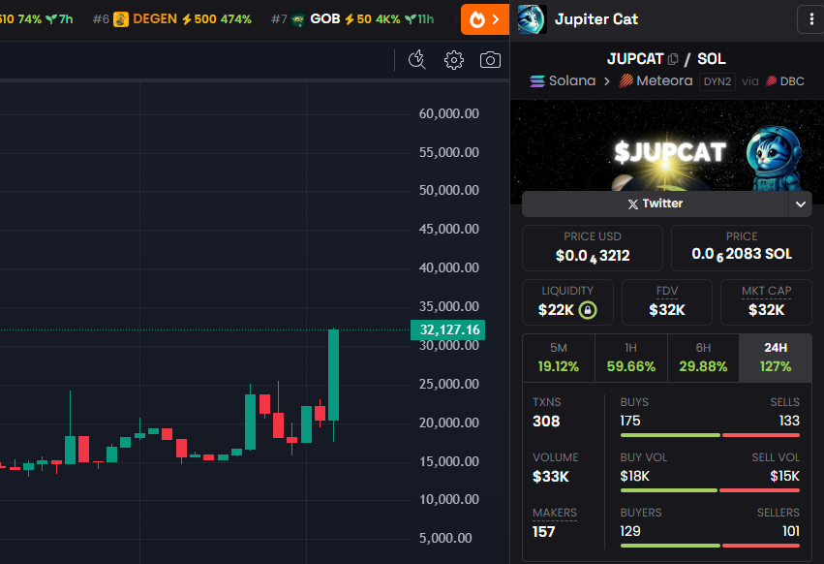The image size is (824, 564).
Task: Take a chart snapshot with camera icon
Action: tap(490, 60)
